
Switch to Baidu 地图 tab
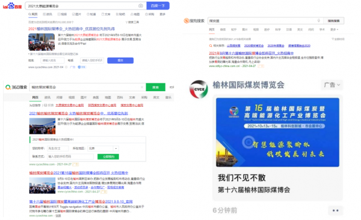(x=135, y=14)
